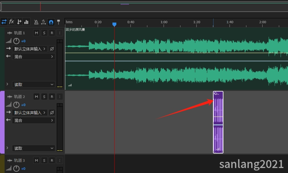Invert polarity on 轨道 1
Viewport: 288px width, 173px height.
pos(52,49)
